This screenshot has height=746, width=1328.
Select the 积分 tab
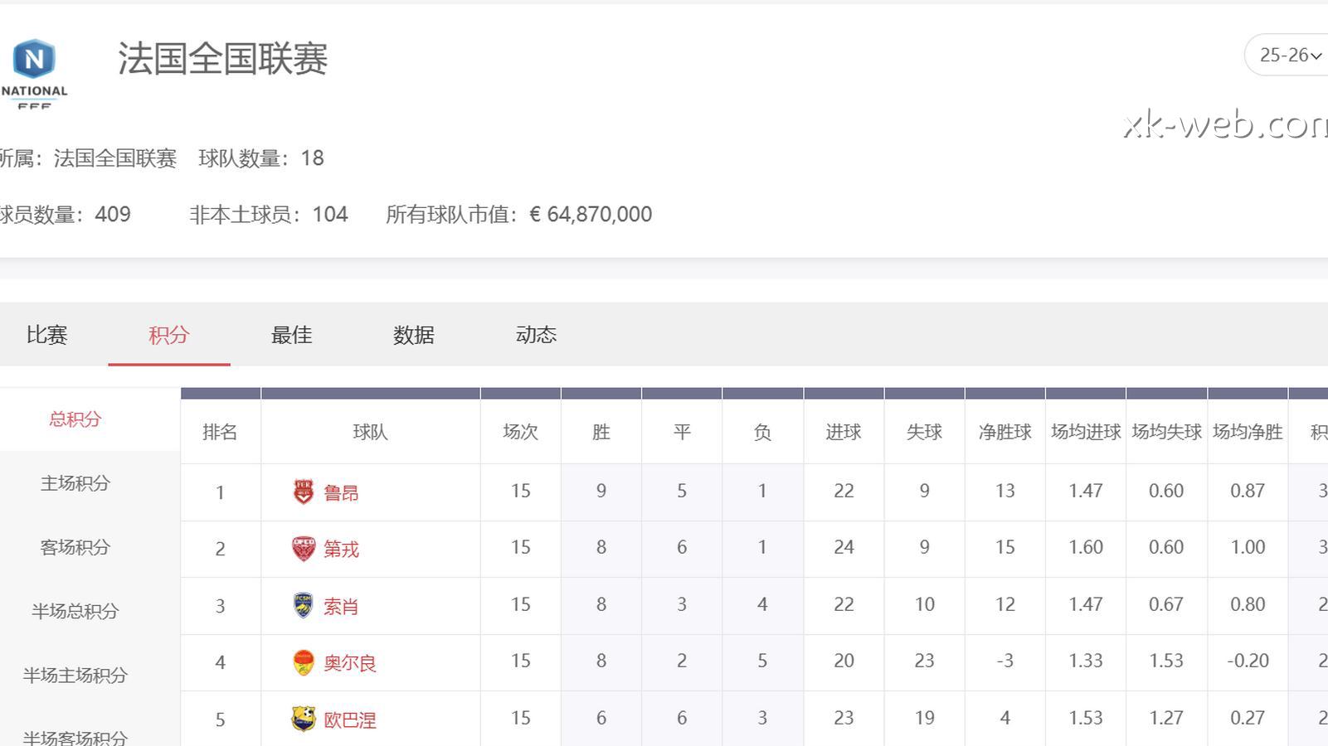point(169,335)
